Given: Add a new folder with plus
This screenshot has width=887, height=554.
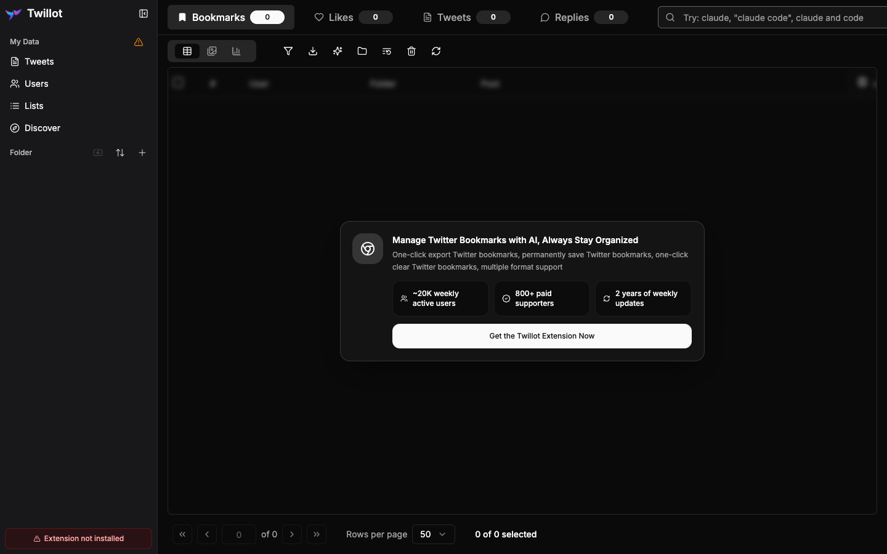Looking at the screenshot, I should (x=142, y=153).
